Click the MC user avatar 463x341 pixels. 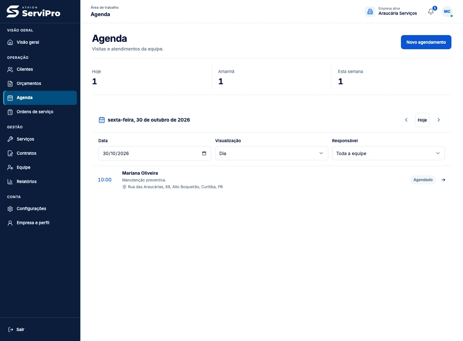click(x=447, y=12)
